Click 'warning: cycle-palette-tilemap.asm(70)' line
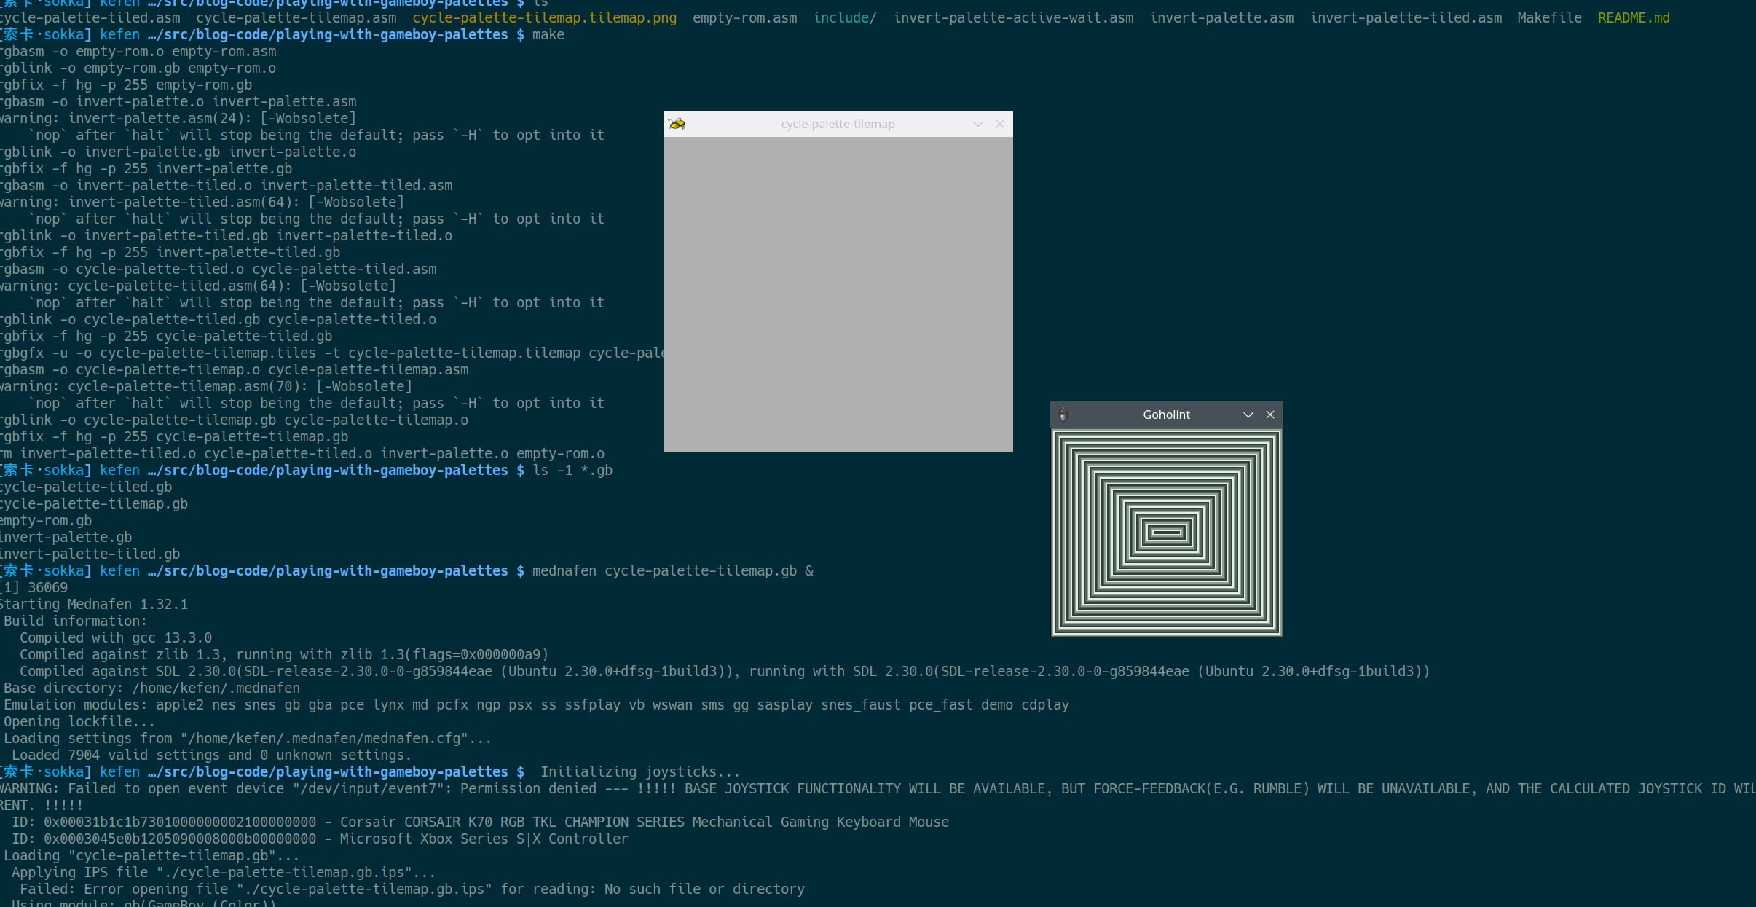Viewport: 1756px width, 907px height. [206, 386]
